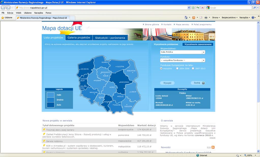Image resolution: width=260 pixels, height=157 pixels.
Task: Click the Google provider icon in search box
Action: pyautogui.click(x=208, y=8)
